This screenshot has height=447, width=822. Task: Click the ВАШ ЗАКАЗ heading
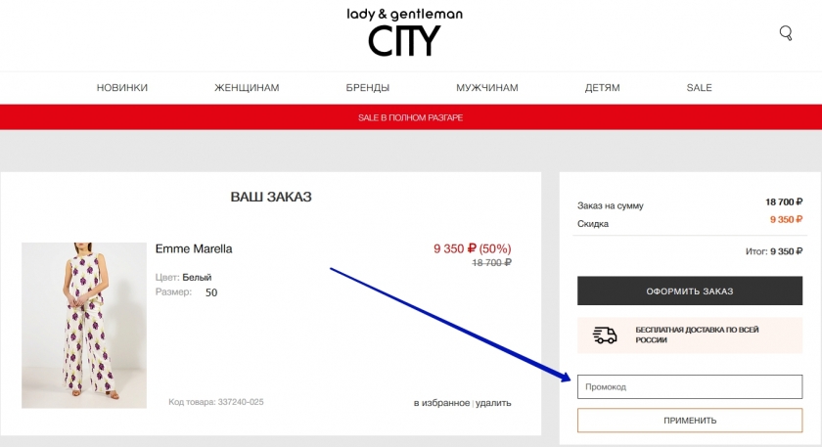click(x=271, y=197)
